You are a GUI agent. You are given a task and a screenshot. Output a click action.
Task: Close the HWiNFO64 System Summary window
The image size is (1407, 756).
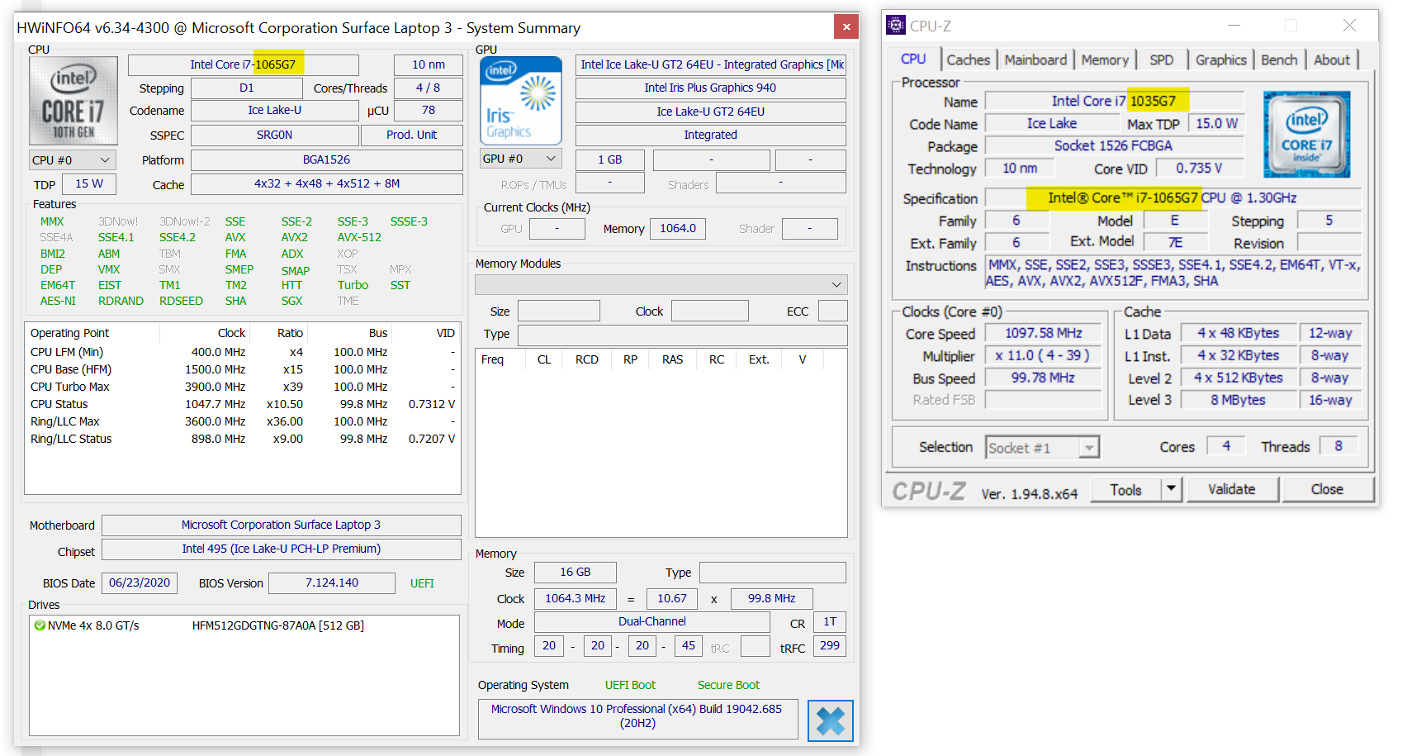point(846,26)
